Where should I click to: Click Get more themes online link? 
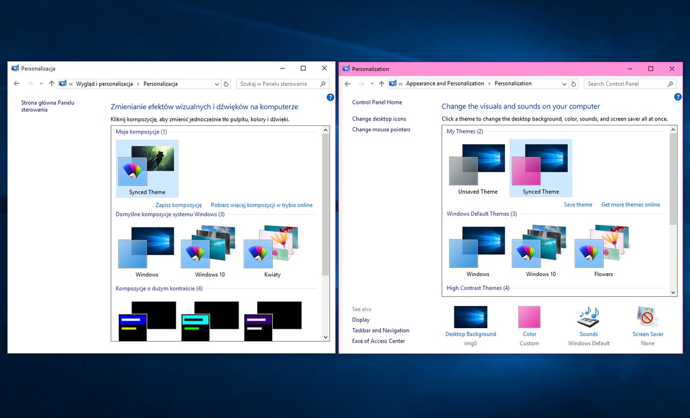click(x=631, y=204)
